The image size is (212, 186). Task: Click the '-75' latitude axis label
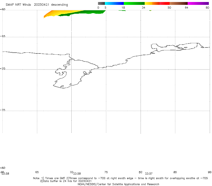3,110
